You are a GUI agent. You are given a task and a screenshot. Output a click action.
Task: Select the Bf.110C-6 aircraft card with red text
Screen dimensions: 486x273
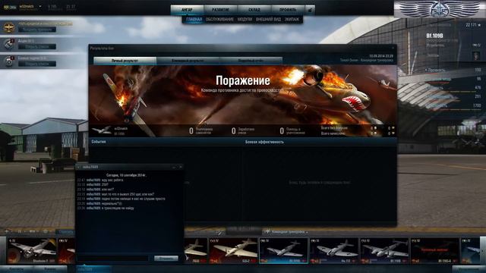click(435, 251)
